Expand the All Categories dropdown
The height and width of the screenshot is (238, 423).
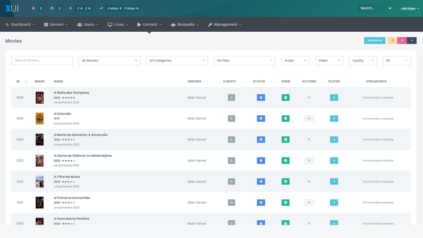point(177,60)
